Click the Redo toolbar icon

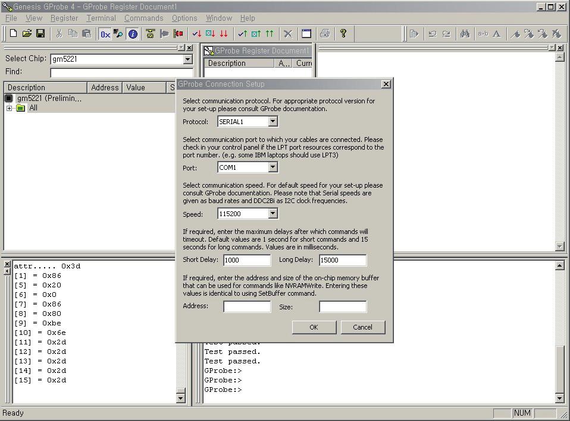pyautogui.click(x=446, y=34)
